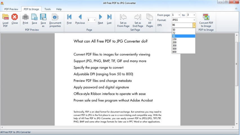Select 72 in the DPI list
The height and width of the screenshot is (135, 240).
point(183,33)
